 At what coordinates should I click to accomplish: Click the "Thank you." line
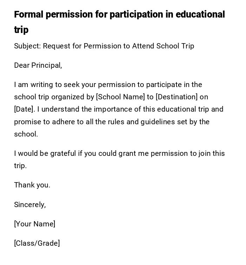[x=32, y=185]
